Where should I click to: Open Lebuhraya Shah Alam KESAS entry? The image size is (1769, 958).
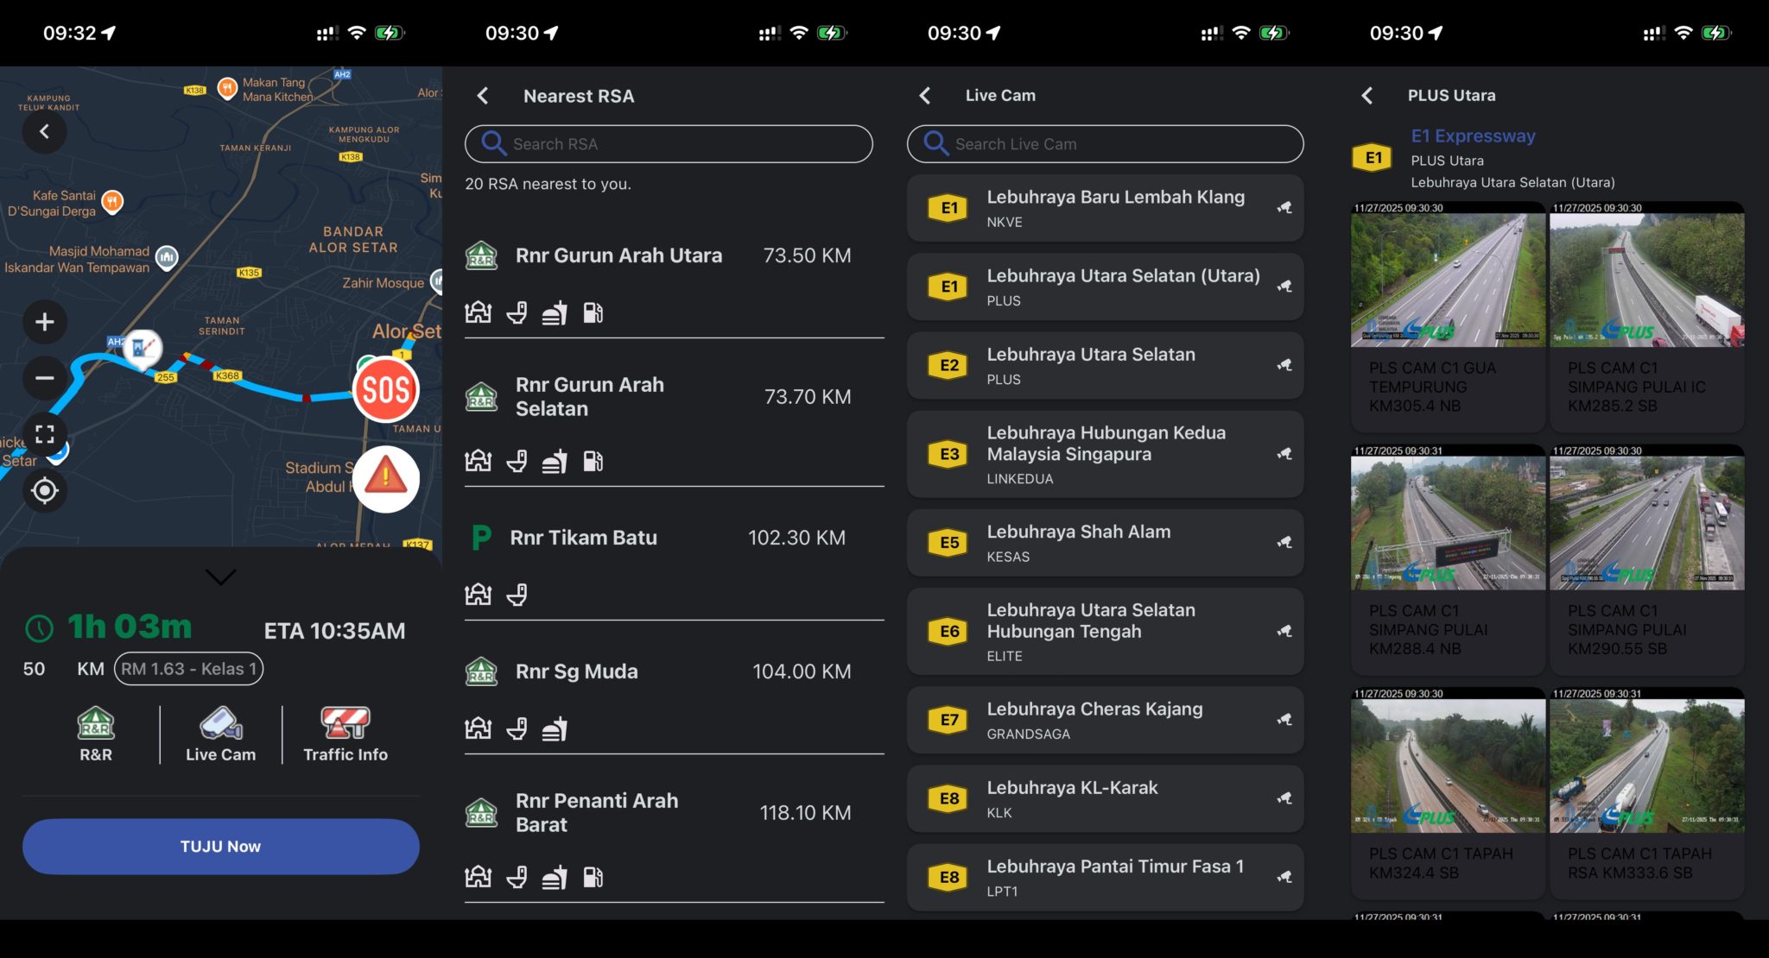coord(1105,543)
